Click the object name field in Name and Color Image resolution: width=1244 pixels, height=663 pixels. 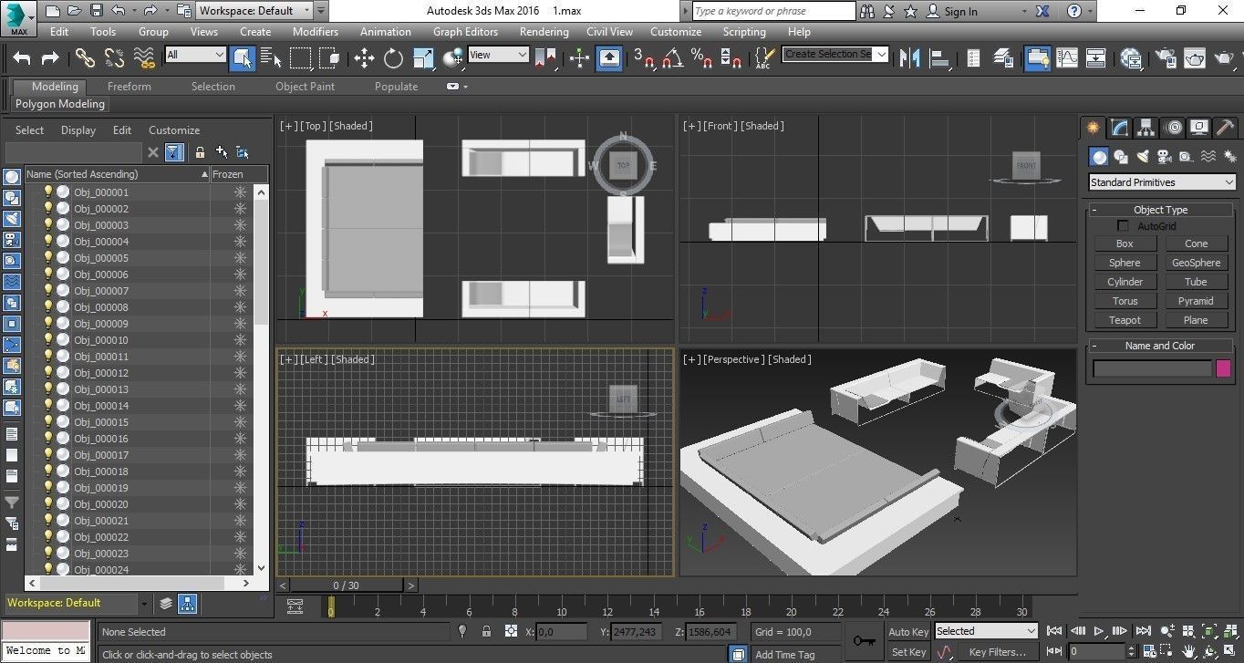pyautogui.click(x=1153, y=368)
